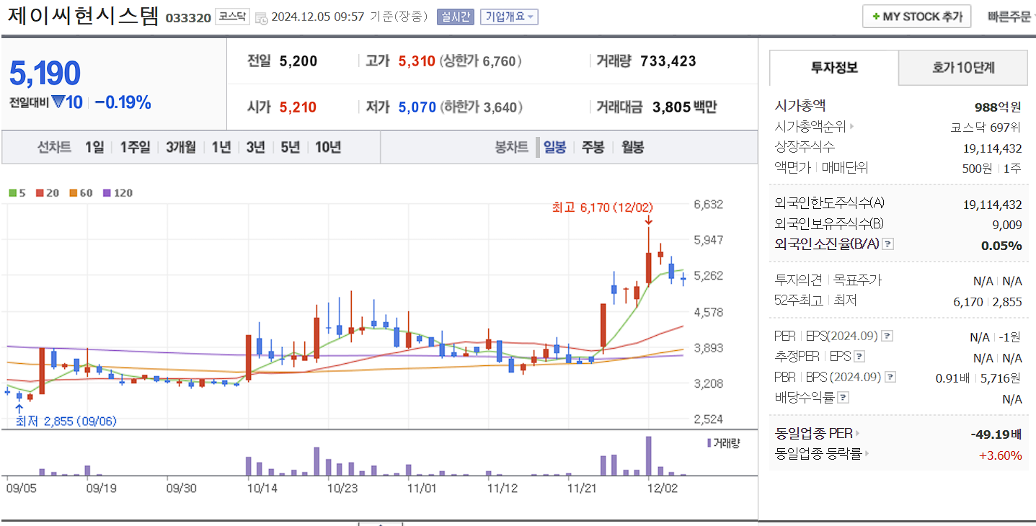Viewport: 1036px width, 526px height.
Task: Click the MY STOCK 추가 button
Action: (916, 16)
